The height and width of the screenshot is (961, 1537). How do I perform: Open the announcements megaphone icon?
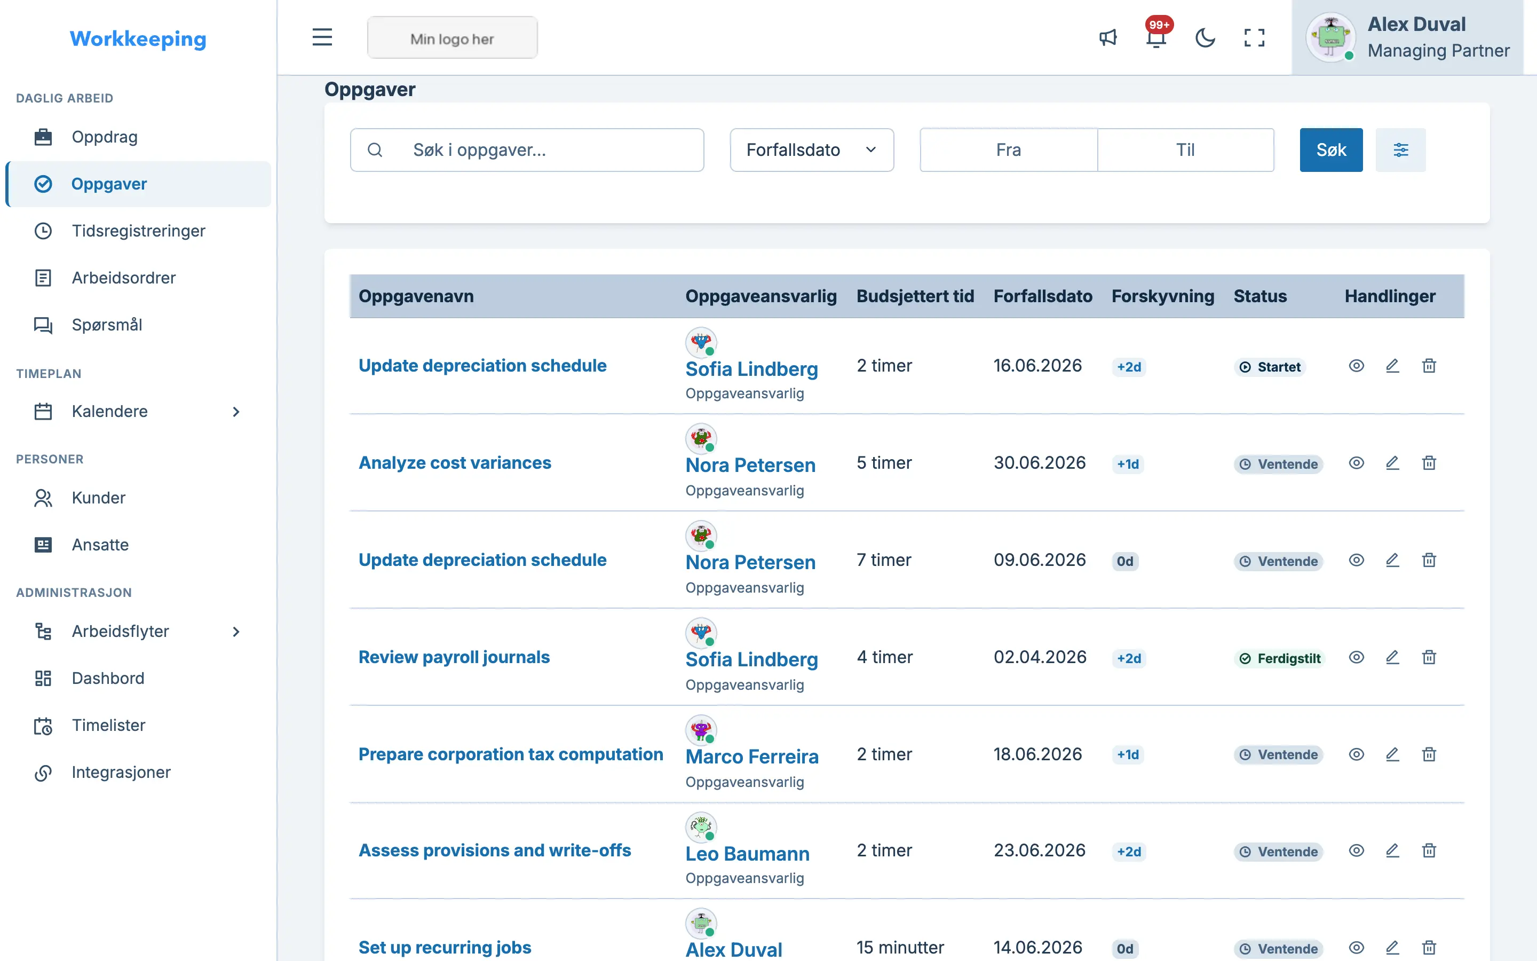(1108, 37)
